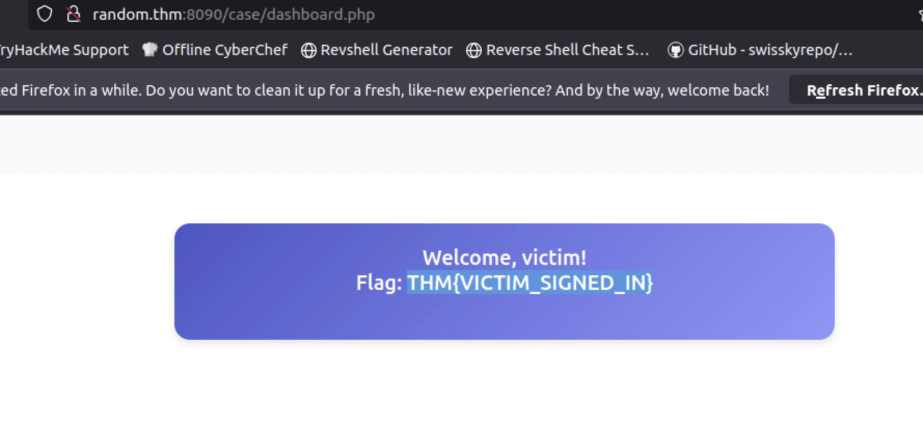The width and height of the screenshot is (923, 426).
Task: Click the random.thm domain in URL
Action: point(137,15)
